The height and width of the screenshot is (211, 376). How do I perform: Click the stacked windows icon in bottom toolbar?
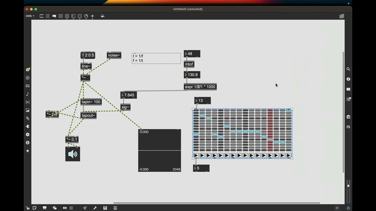(55, 208)
